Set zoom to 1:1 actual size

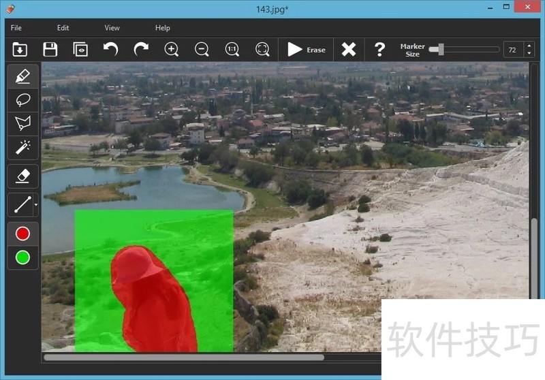(x=232, y=49)
